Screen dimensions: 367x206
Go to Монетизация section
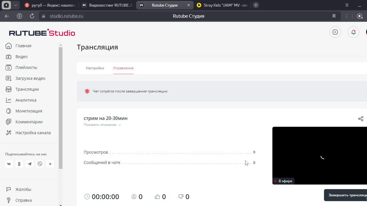29,111
